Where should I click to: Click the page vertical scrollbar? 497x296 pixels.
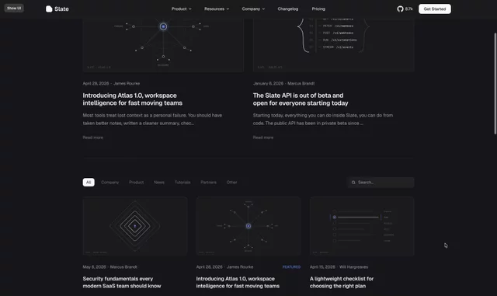[x=495, y=83]
